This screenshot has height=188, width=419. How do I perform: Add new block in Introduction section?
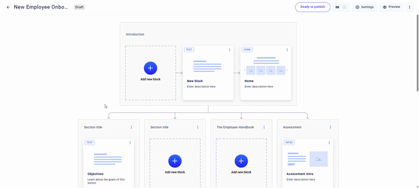150,68
